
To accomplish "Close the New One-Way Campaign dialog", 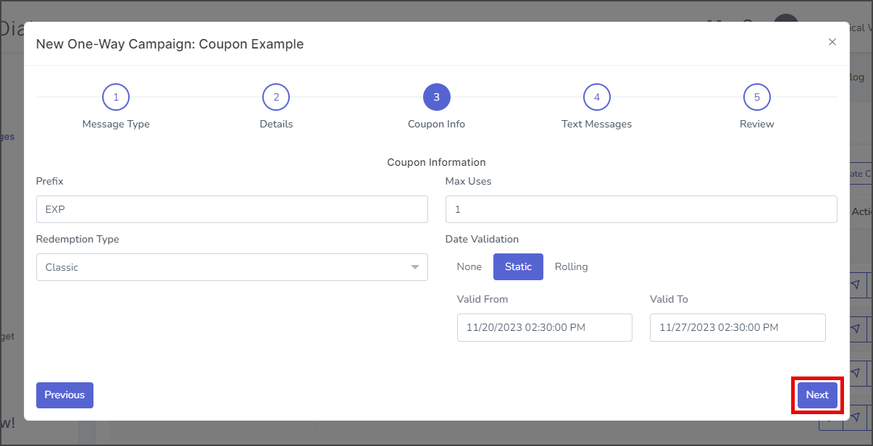I will [832, 42].
